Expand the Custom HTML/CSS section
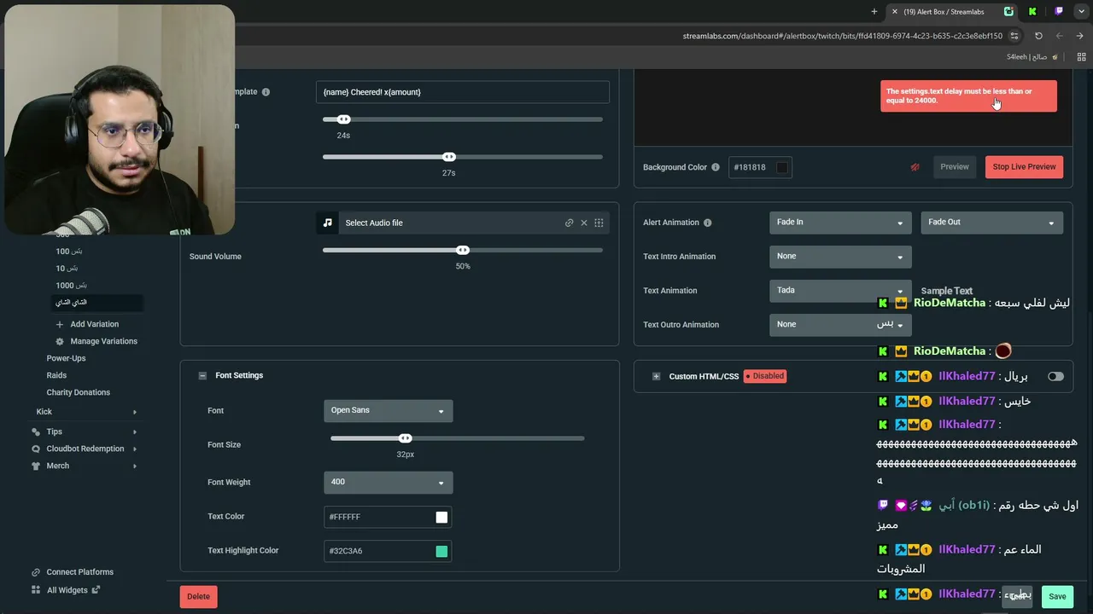1093x614 pixels. click(656, 376)
